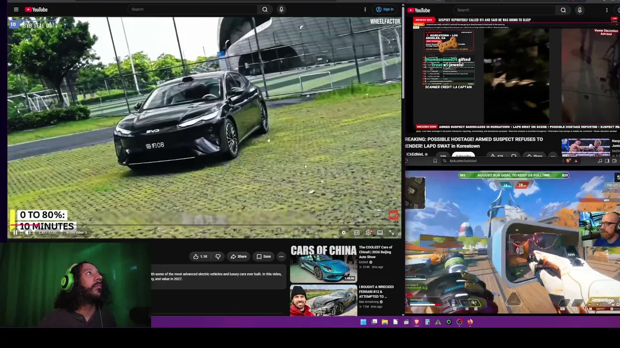
Task: Mute the BYD Seal video volume
Action: click(x=28, y=232)
